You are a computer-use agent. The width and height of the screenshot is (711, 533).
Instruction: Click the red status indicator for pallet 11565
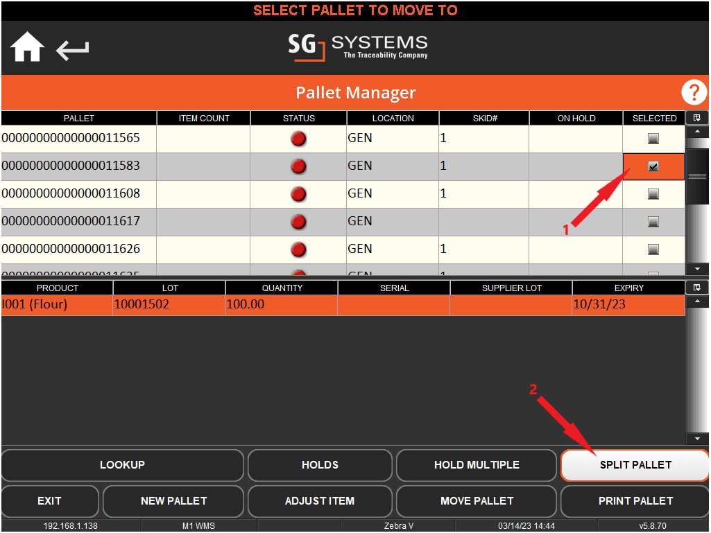click(298, 139)
